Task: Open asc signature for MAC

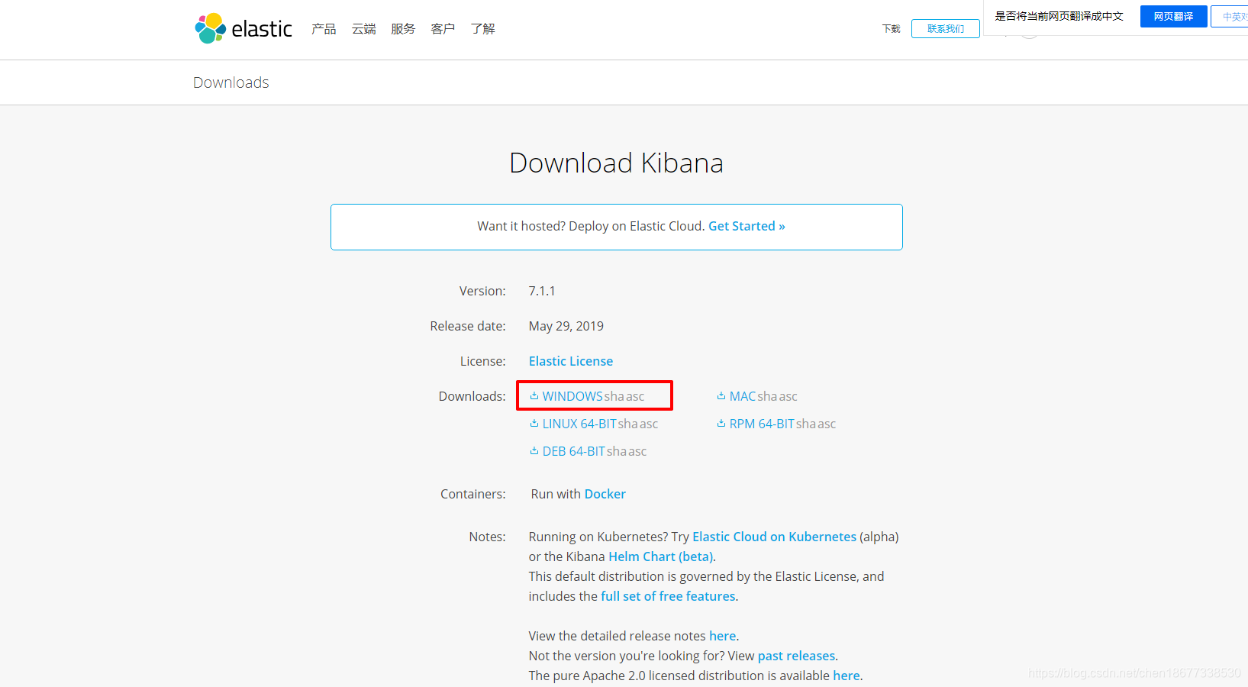Action: [788, 396]
